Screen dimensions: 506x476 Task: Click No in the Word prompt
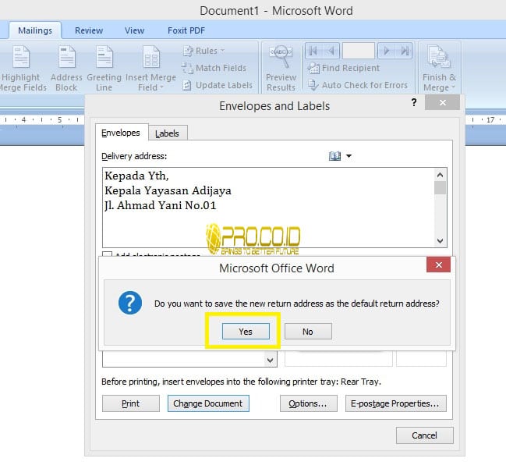308,332
